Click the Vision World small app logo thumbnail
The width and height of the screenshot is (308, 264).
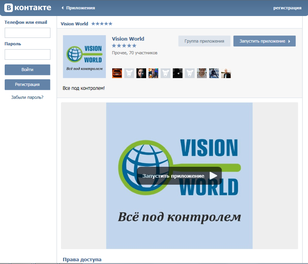(84, 57)
